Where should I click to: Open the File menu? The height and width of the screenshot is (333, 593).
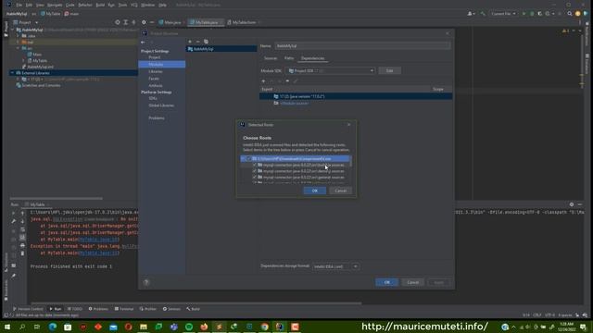point(19,5)
